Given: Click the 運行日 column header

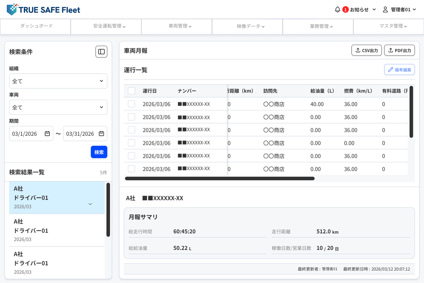Looking at the screenshot, I should coord(149,91).
